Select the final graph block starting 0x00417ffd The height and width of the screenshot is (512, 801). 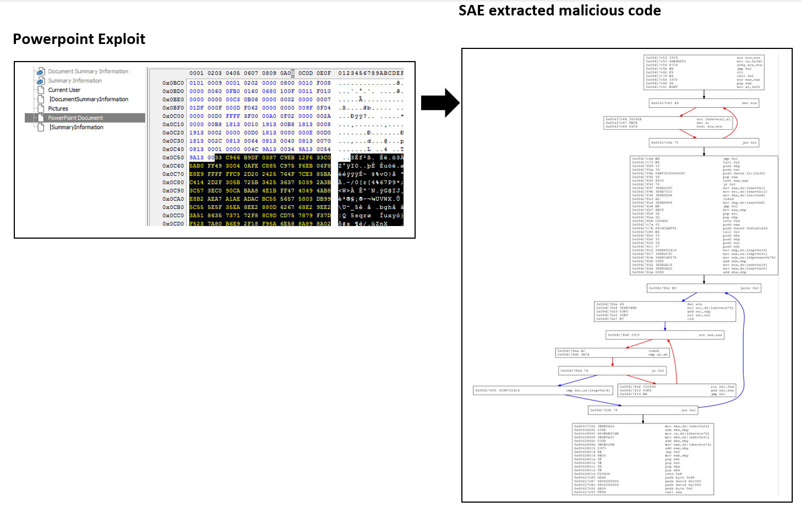(x=643, y=459)
